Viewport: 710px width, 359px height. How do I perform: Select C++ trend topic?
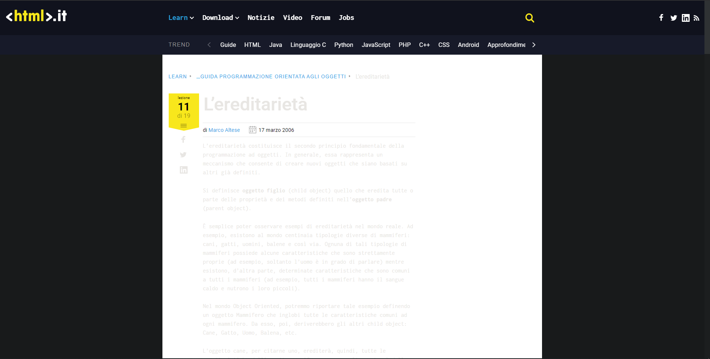pyautogui.click(x=424, y=45)
